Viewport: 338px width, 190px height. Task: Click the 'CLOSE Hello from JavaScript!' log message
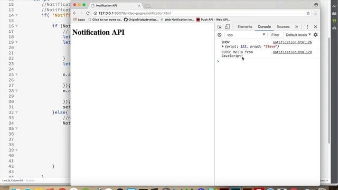pos(237,54)
